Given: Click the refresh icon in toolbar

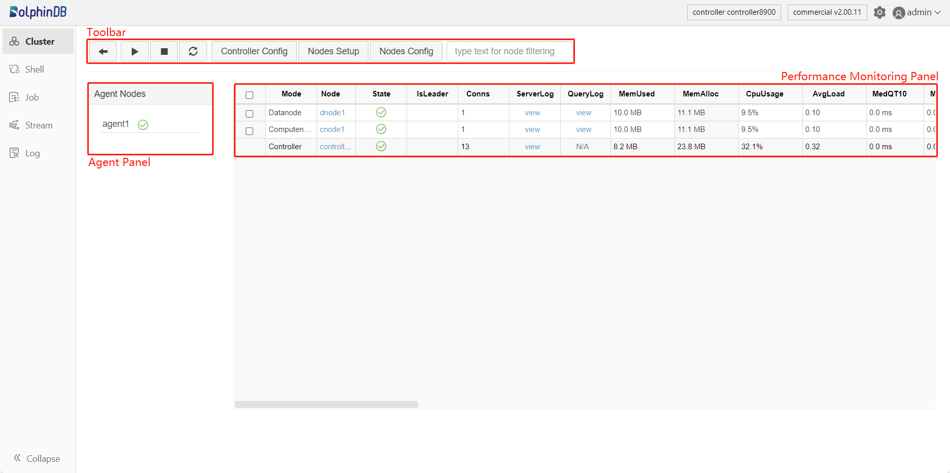Looking at the screenshot, I should tap(193, 51).
